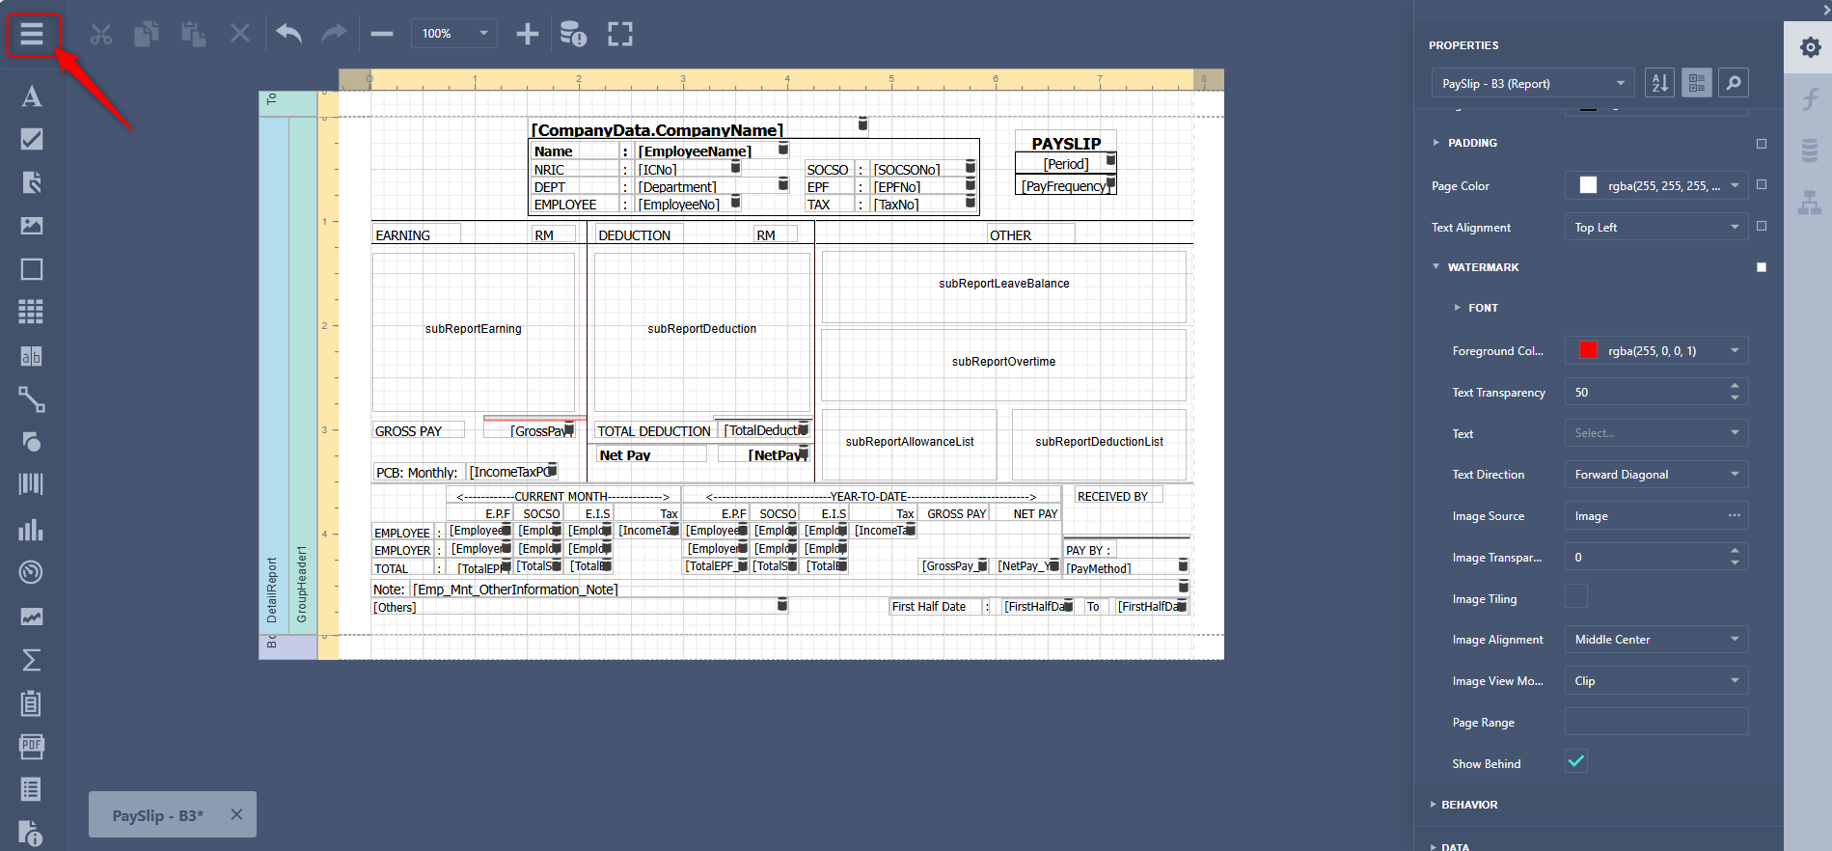The width and height of the screenshot is (1832, 851).
Task: Select the Rich Text tool in toolbox
Action: coord(32,182)
